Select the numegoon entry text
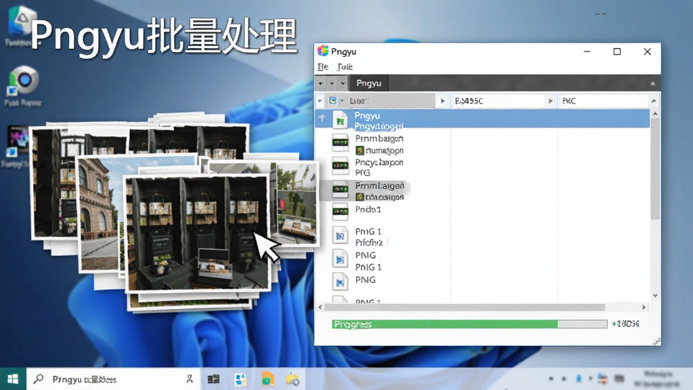693x390 pixels. coord(384,150)
